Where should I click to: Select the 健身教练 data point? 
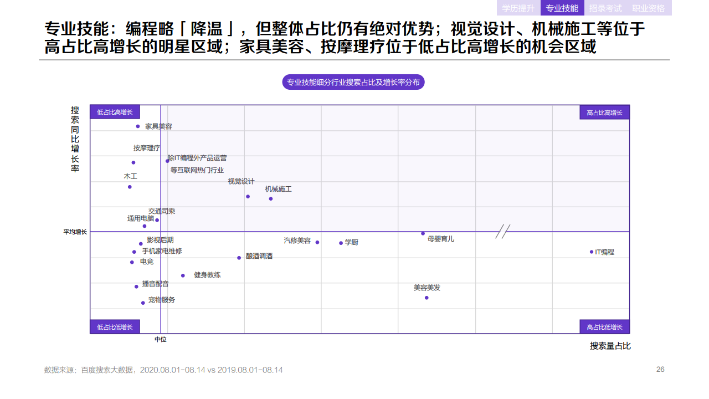click(184, 274)
